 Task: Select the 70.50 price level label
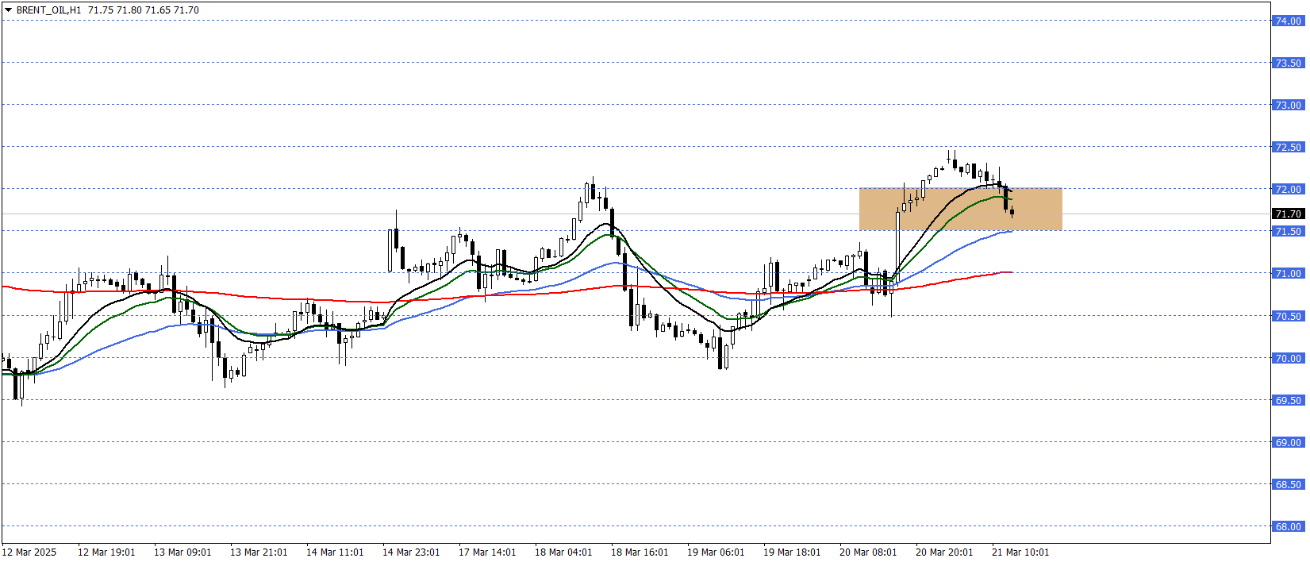(x=1288, y=317)
